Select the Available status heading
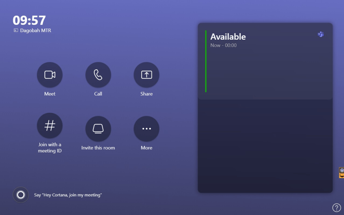Screen dimensions: 344x215 (x=228, y=37)
